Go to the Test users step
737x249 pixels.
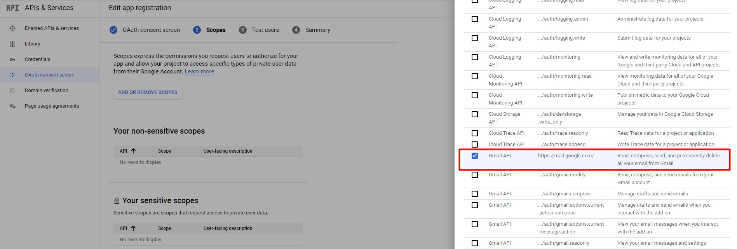pyautogui.click(x=265, y=30)
